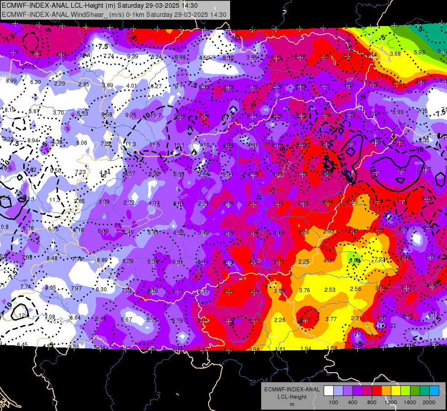Click the grid value 9.39
This screenshot has width=447, height=411.
pos(132,57)
